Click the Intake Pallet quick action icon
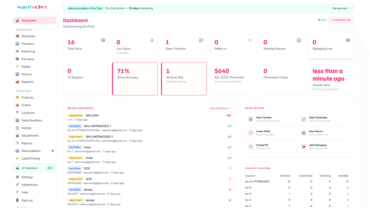Image resolution: width=370 pixels, height=208 pixels. (251, 133)
